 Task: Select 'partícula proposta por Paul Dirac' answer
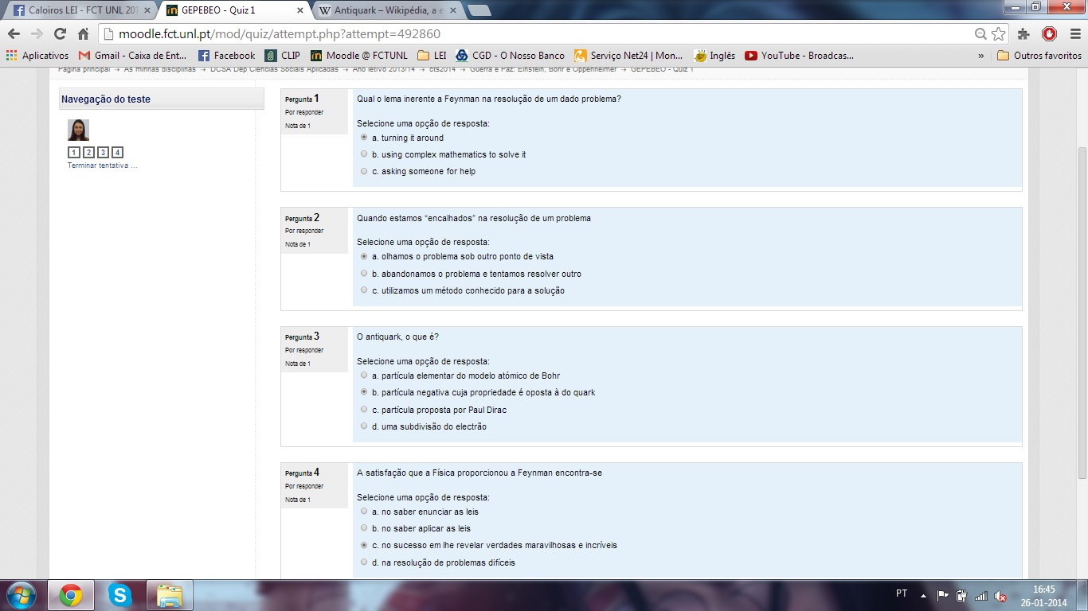pos(364,410)
